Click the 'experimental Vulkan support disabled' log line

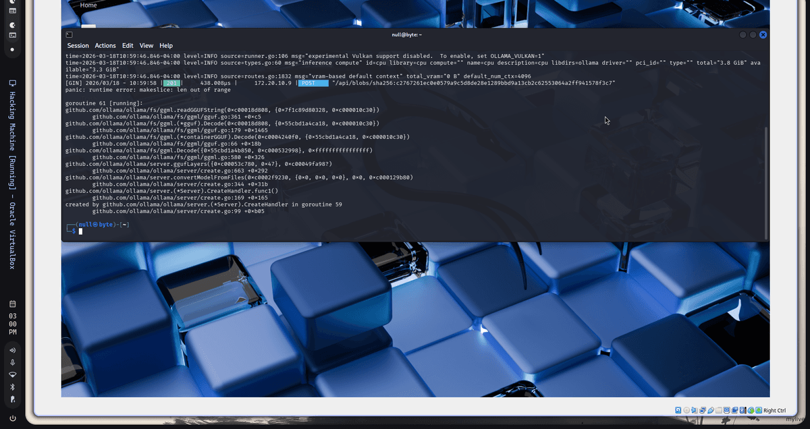click(304, 56)
